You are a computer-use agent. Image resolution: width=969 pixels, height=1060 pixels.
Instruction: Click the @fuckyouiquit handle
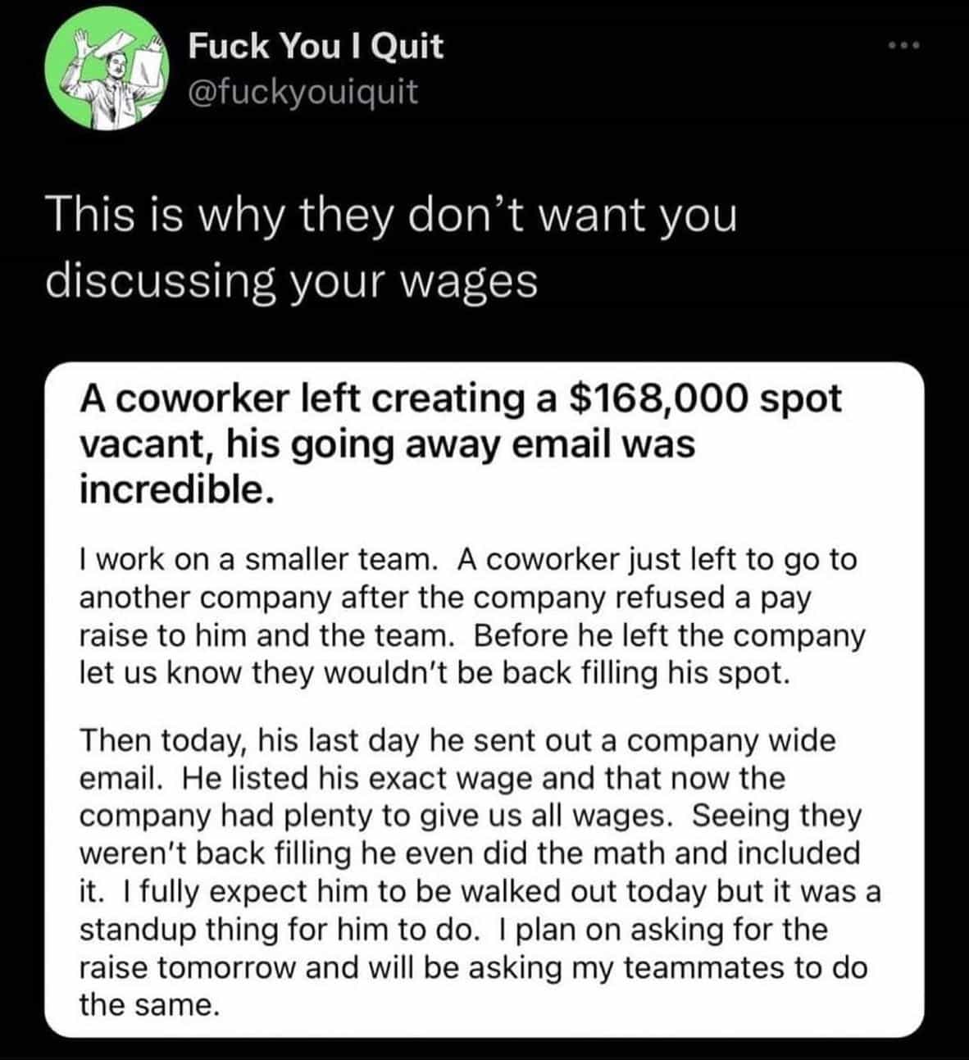tap(303, 92)
